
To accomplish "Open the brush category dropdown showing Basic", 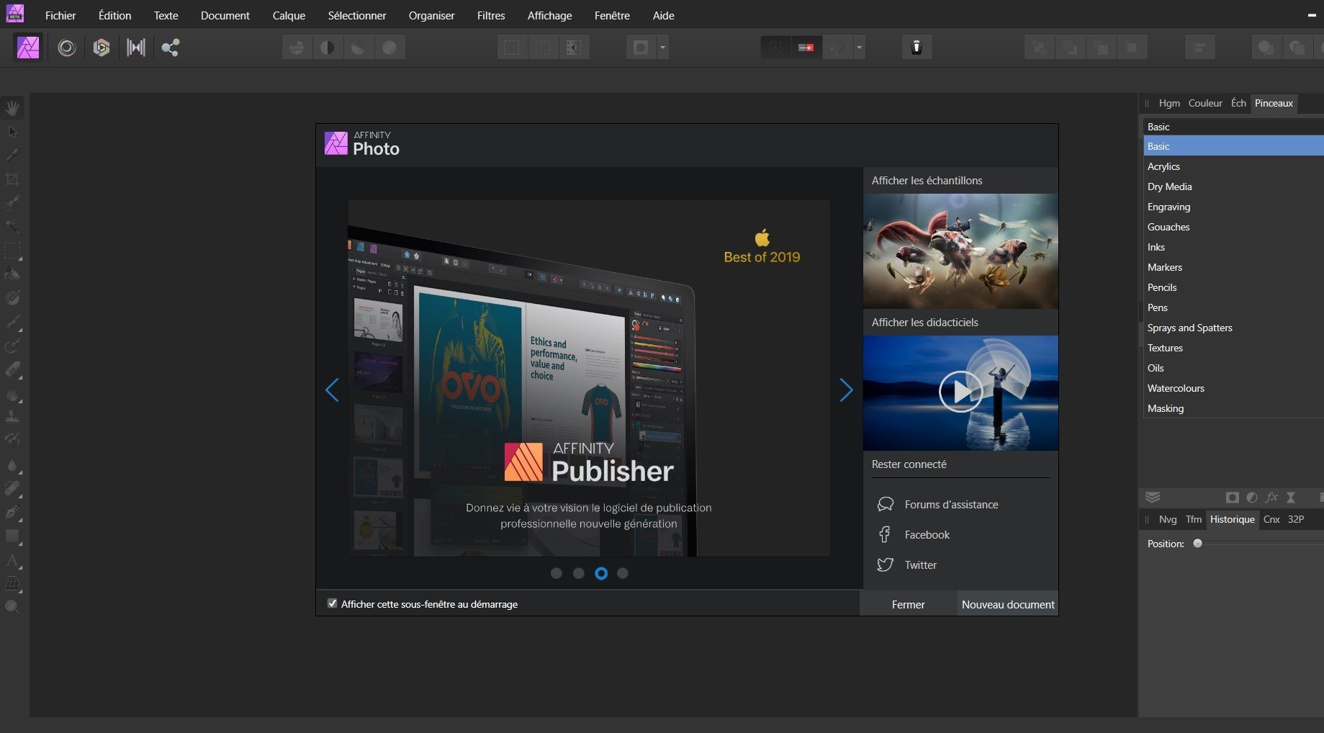I will [x=1233, y=127].
